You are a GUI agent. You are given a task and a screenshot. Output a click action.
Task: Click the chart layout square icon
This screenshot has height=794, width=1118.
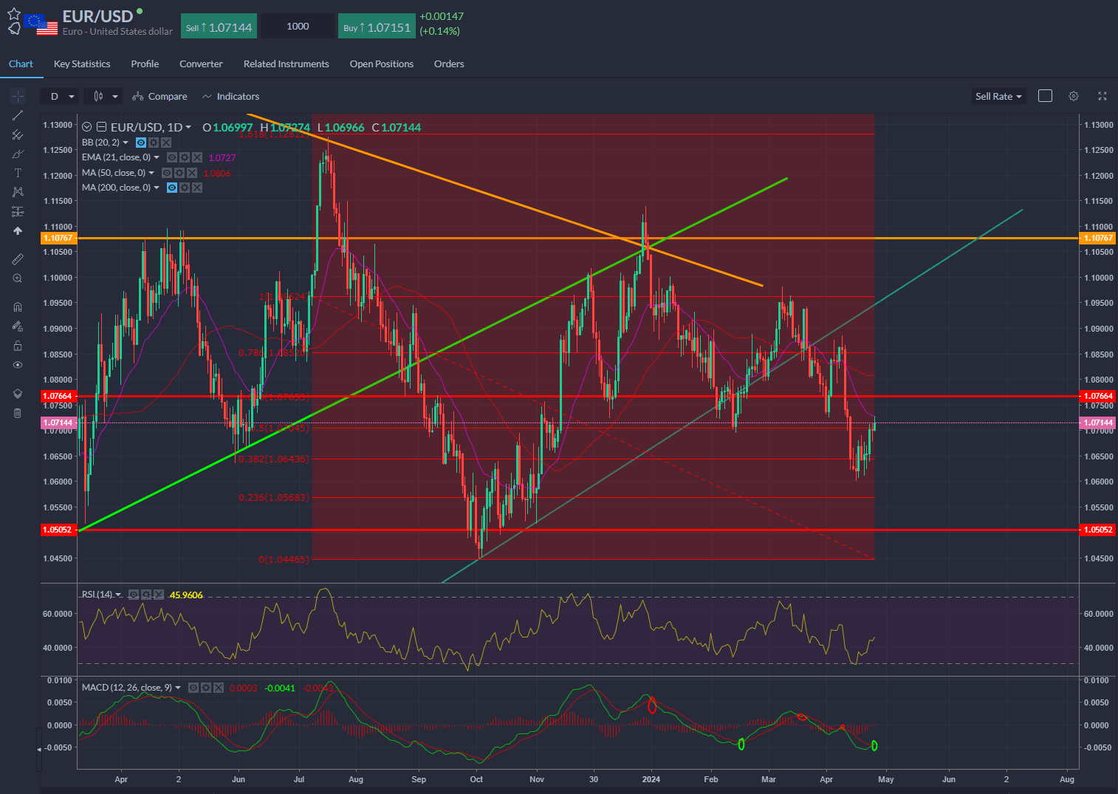(1045, 96)
